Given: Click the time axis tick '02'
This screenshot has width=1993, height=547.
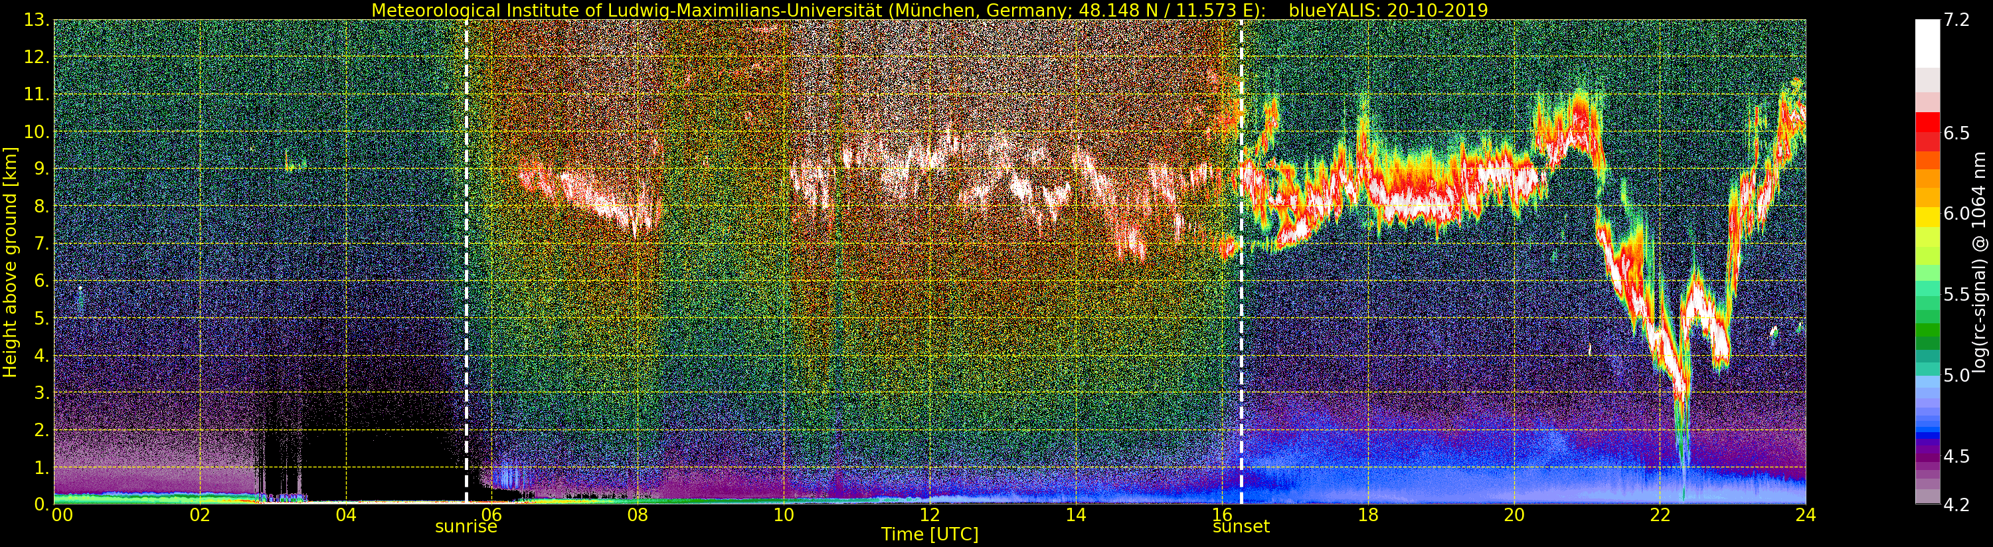Looking at the screenshot, I should (200, 514).
